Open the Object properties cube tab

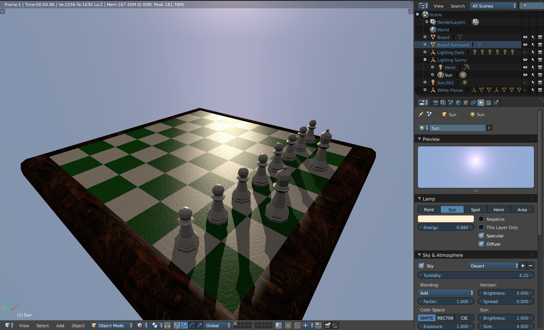(x=466, y=103)
